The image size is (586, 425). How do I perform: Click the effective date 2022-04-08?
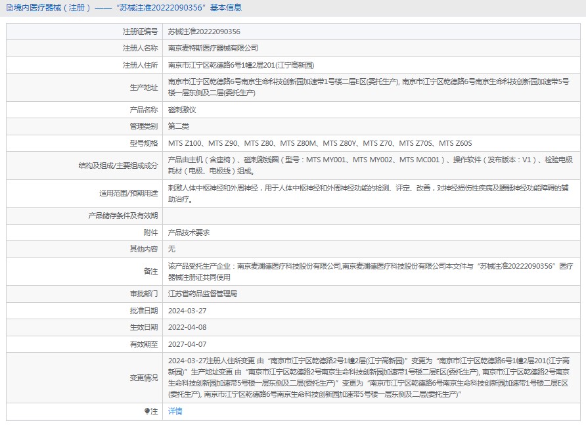187,327
